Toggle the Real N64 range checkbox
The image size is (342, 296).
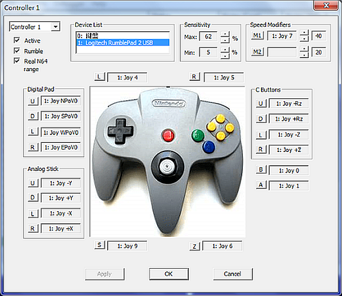(x=17, y=61)
